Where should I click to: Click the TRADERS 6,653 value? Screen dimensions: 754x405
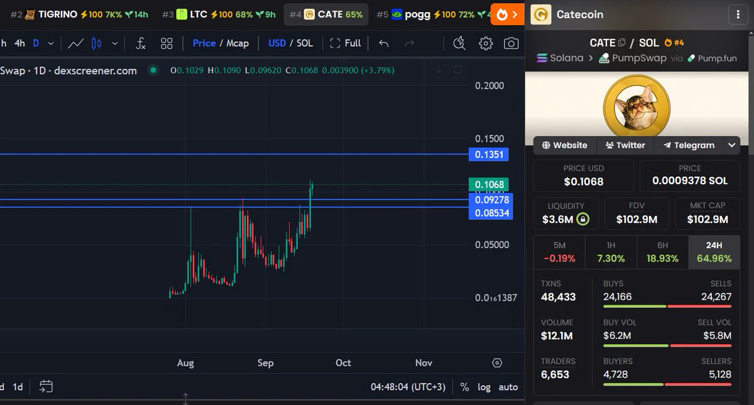tap(555, 375)
